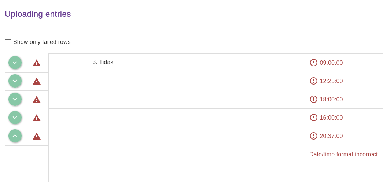The height and width of the screenshot is (182, 383).
Task: Enable Show only failed rows checkbox
Action: (8, 42)
